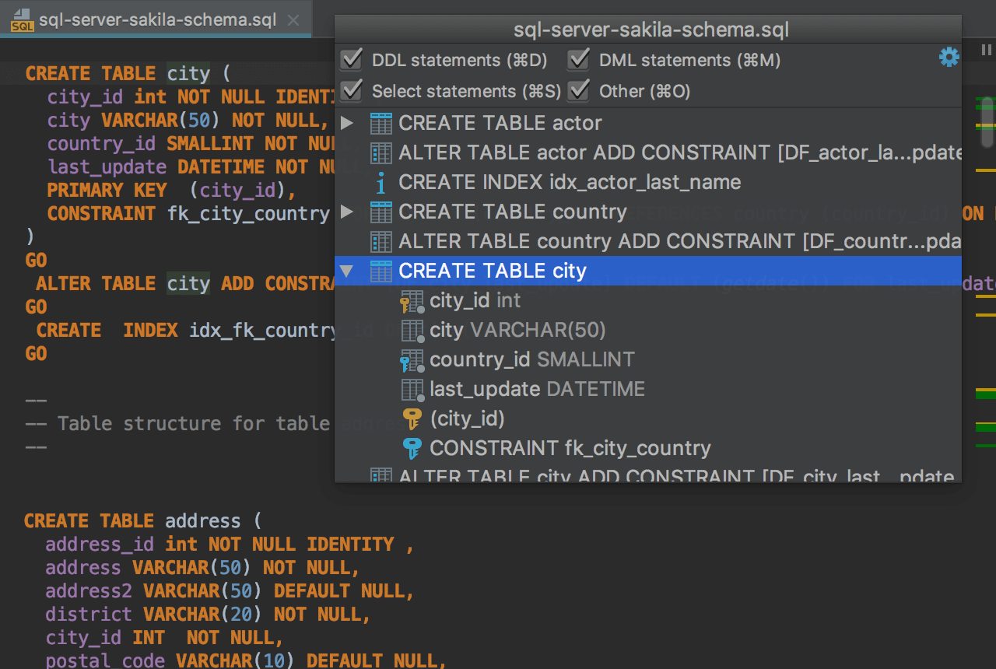The width and height of the screenshot is (996, 669).
Task: Click the editor vertical scrollbar thumb
Action: click(987, 122)
